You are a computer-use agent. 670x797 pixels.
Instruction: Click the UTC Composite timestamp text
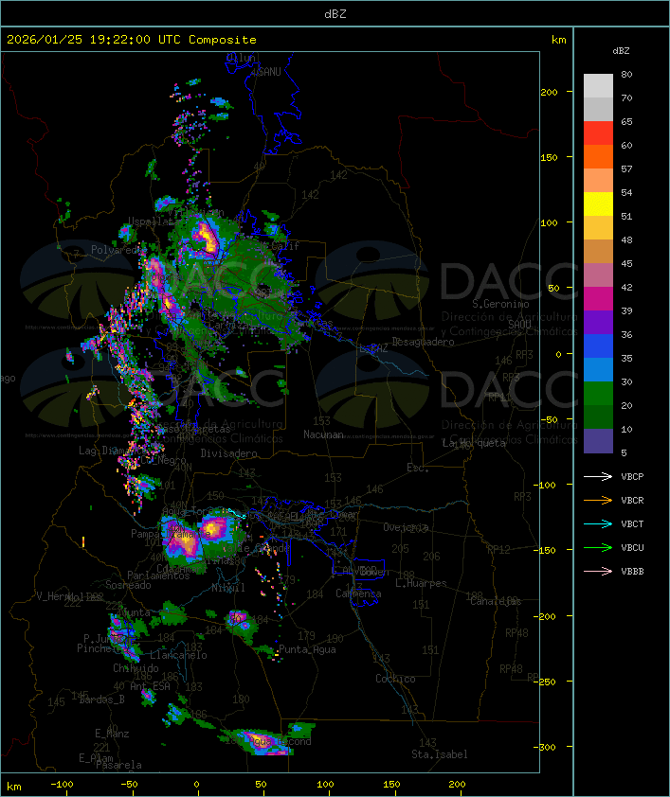tap(132, 40)
